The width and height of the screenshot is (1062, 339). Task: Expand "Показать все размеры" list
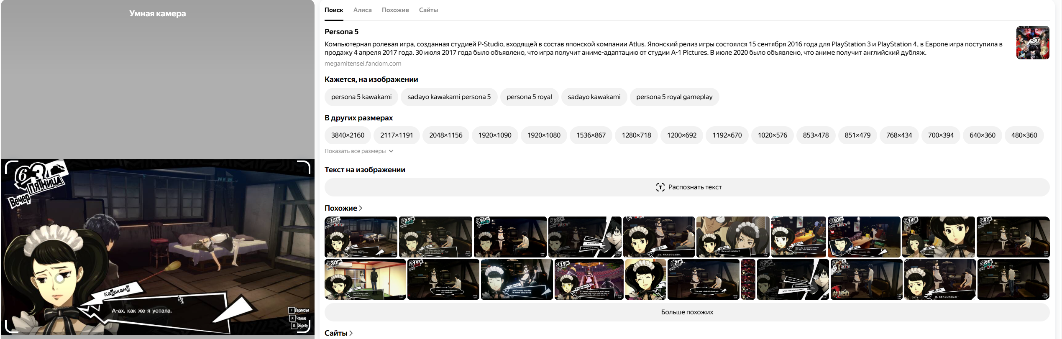coord(359,151)
